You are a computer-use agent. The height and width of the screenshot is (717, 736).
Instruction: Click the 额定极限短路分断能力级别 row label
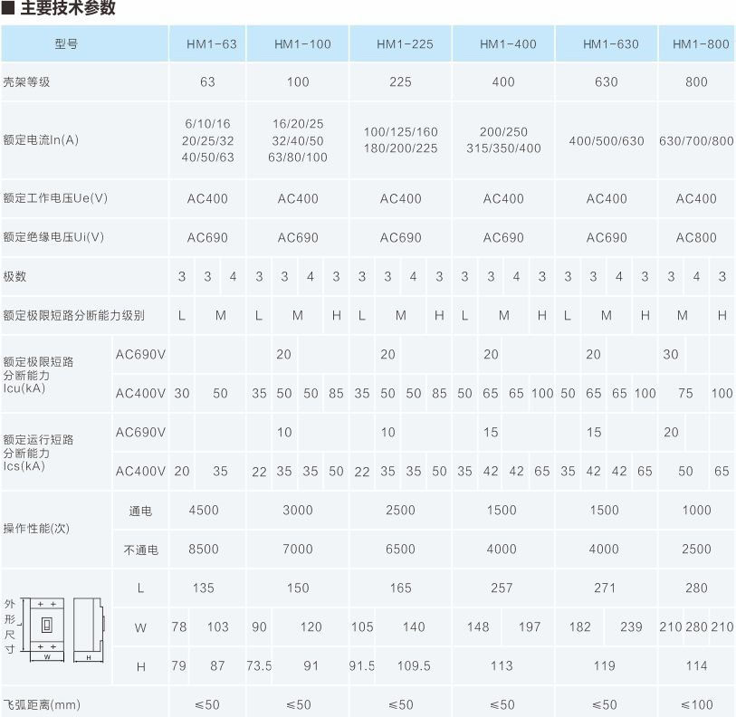coord(73,315)
